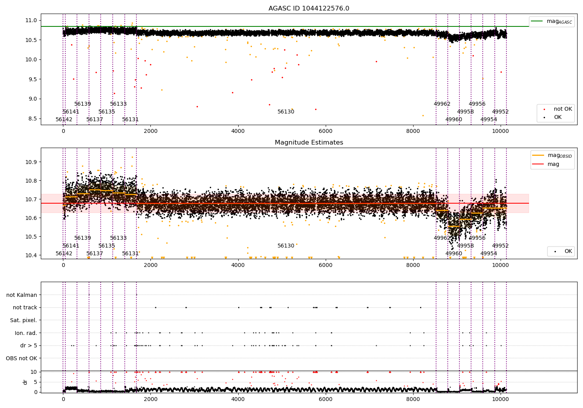This screenshot has width=583, height=408.
Task: Click OBSID label 56142 in Magnitude Estimates plot
Action: [x=64, y=254]
